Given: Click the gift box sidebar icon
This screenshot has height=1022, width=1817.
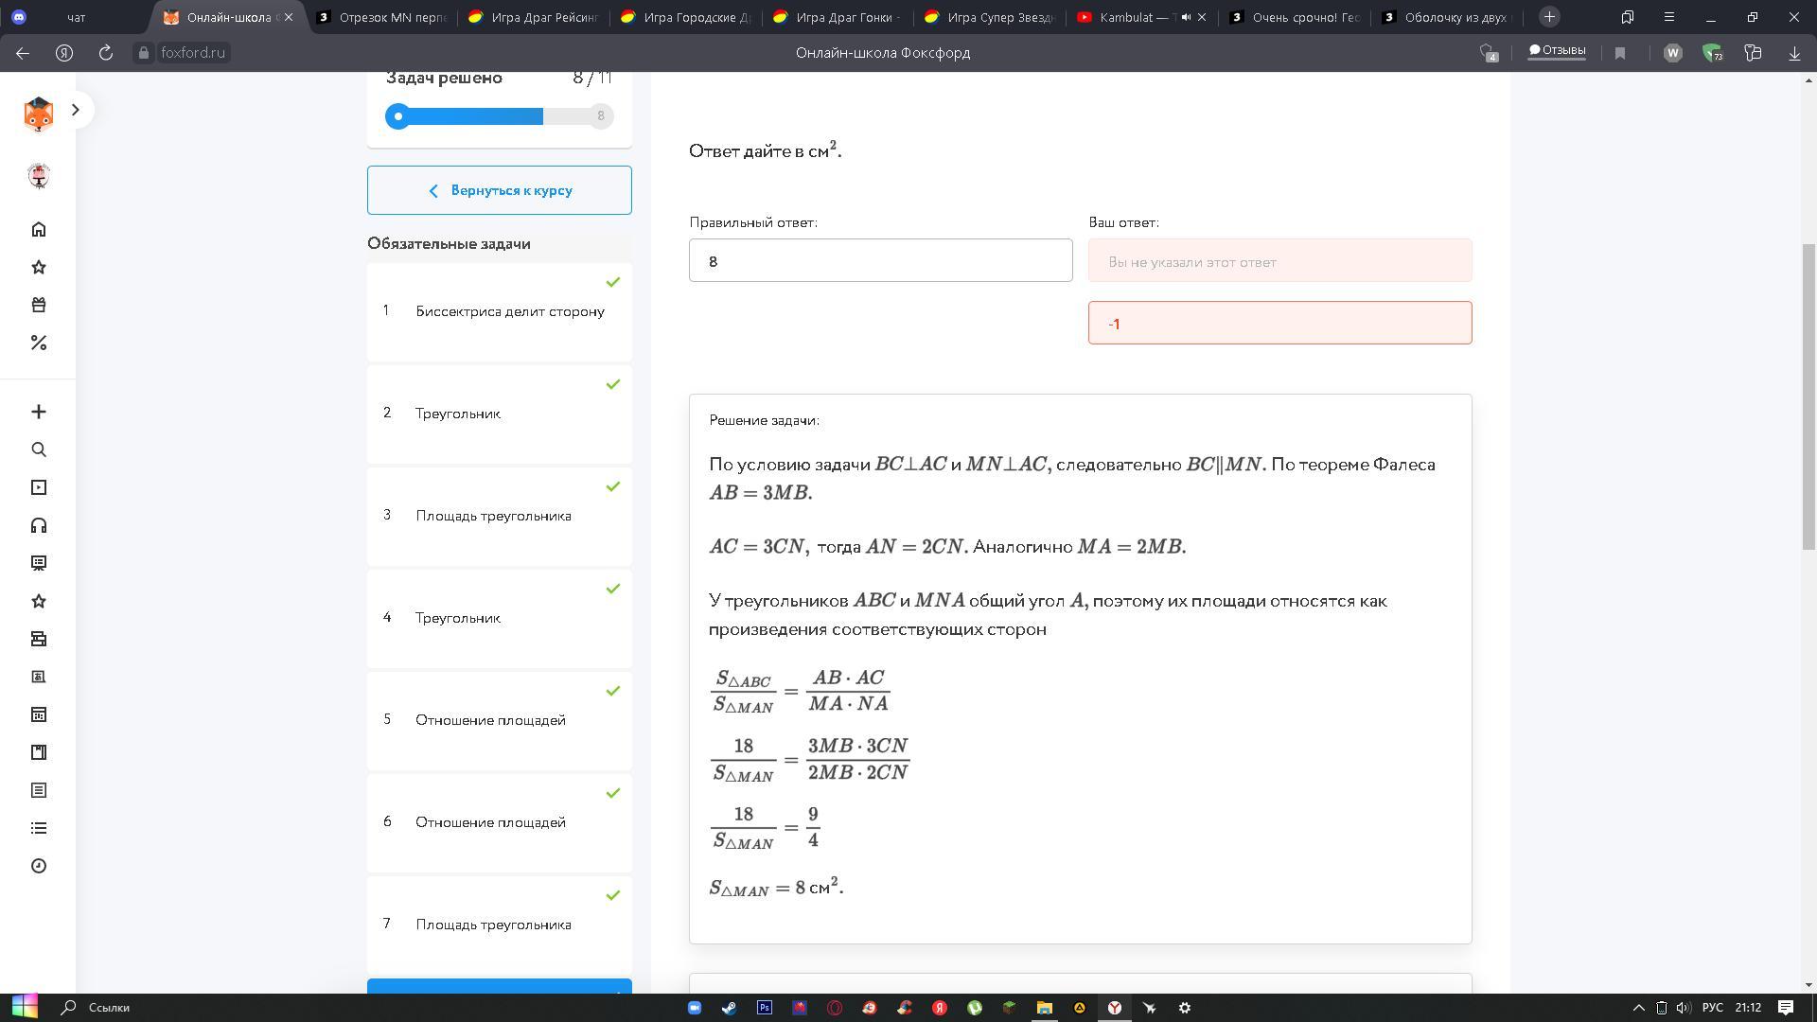Looking at the screenshot, I should (39, 305).
